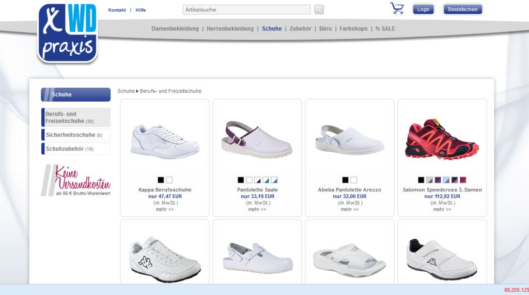Open the Farbshops menu
This screenshot has height=295, width=529.
(353, 29)
